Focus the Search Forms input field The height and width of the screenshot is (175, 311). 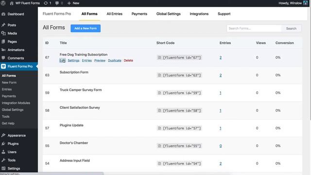click(x=254, y=29)
